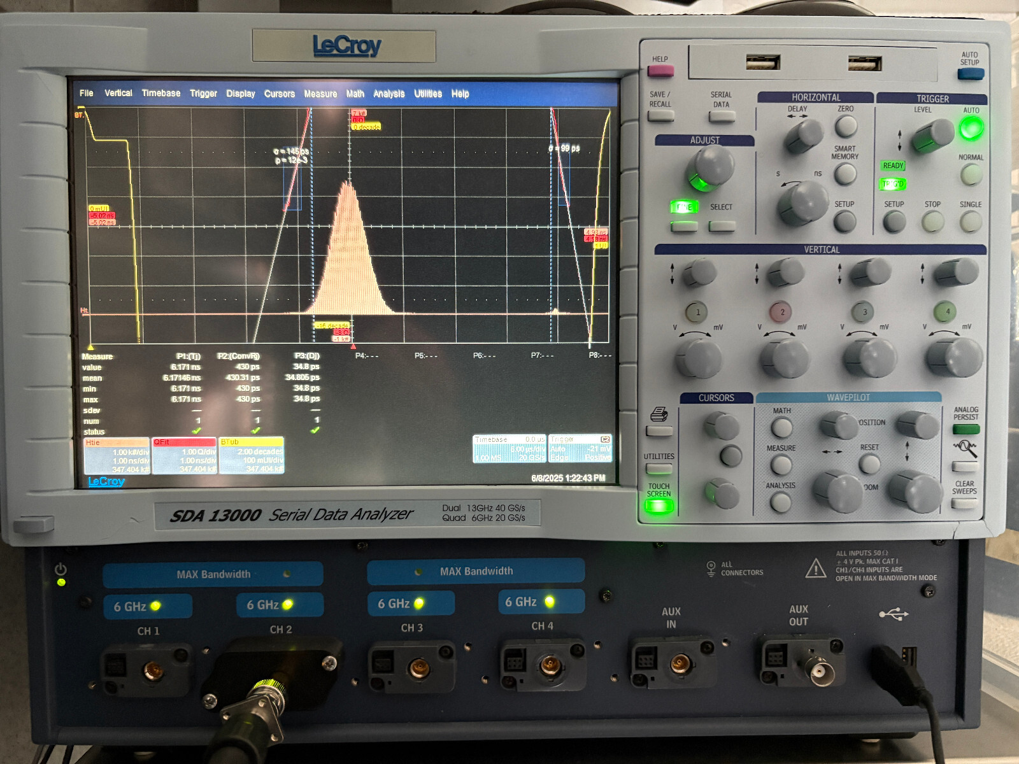Open the Math menu

click(355, 94)
